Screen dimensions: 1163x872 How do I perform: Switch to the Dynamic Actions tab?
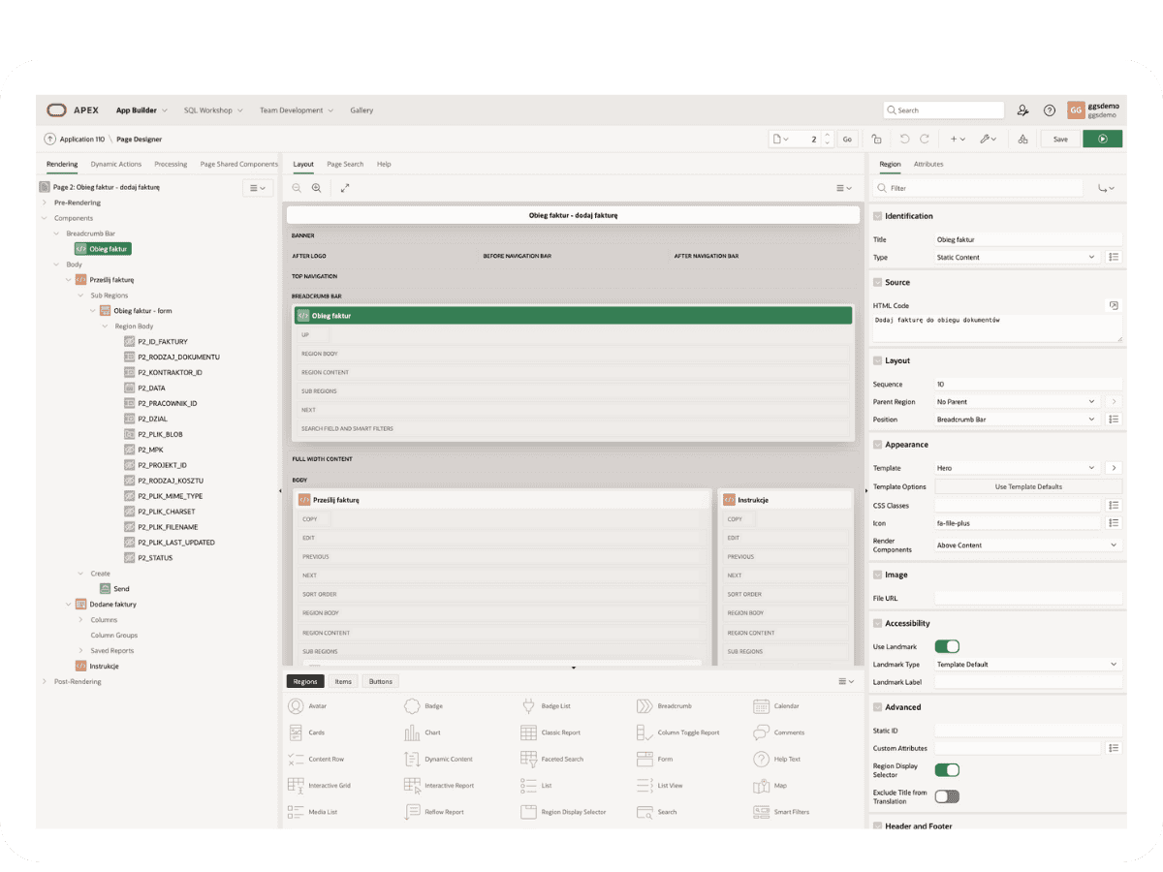[116, 165]
